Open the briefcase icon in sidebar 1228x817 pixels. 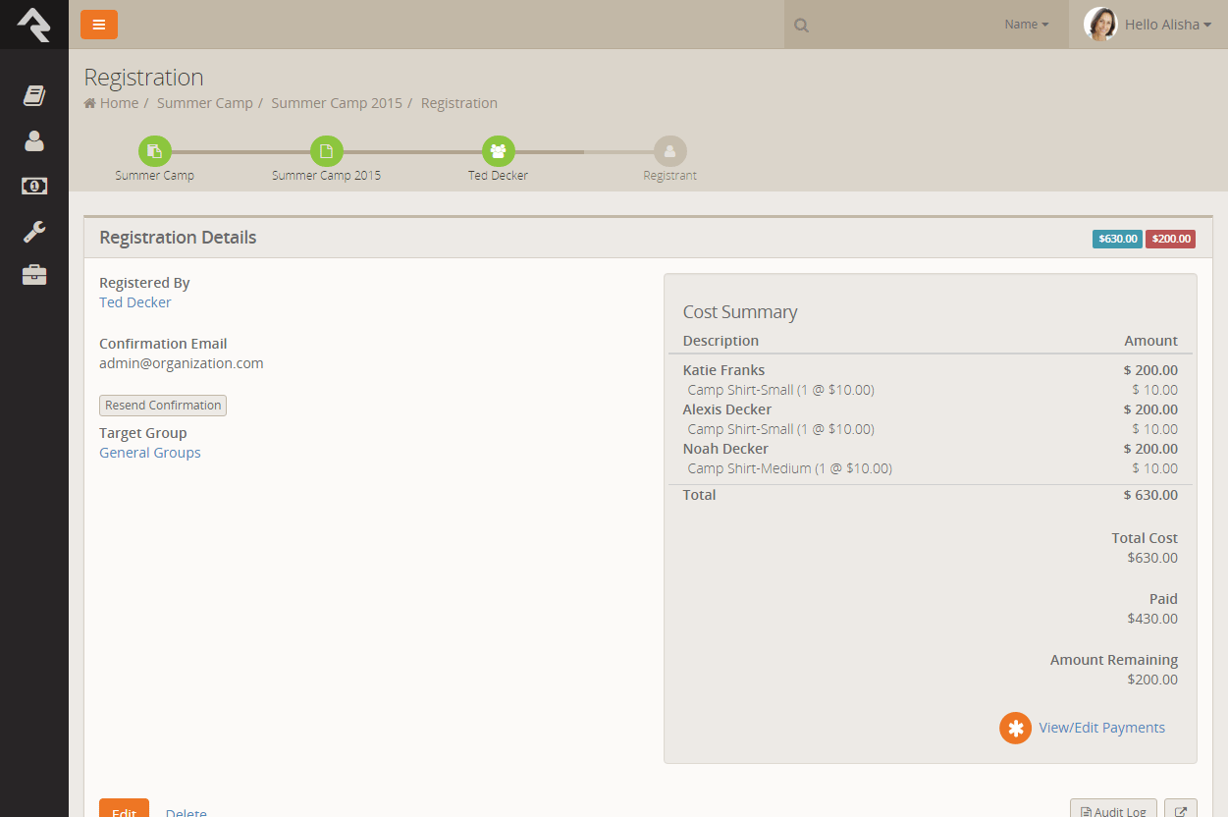[34, 275]
